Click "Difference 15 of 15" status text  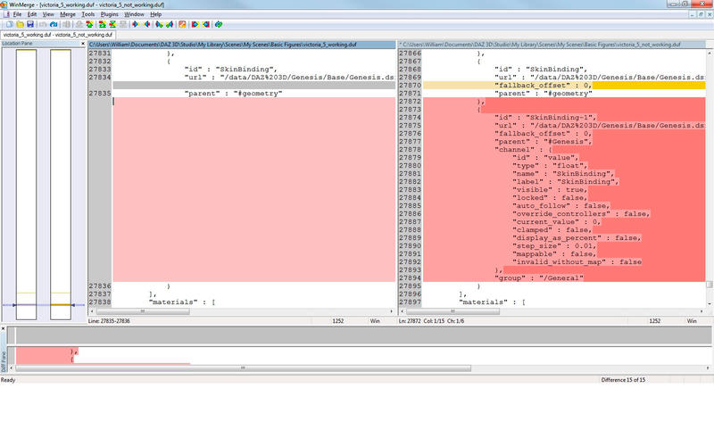click(623, 380)
